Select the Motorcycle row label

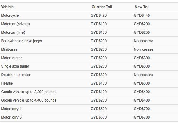click(x=10, y=15)
